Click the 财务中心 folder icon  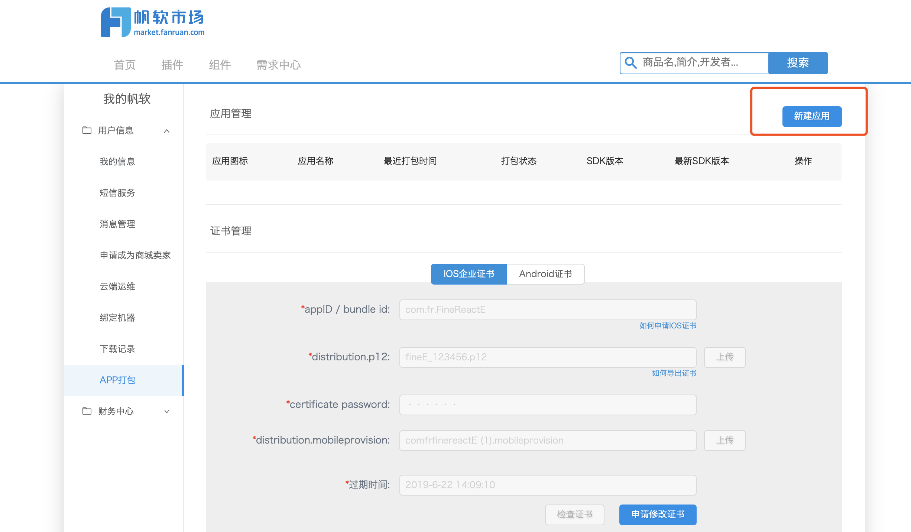click(87, 411)
